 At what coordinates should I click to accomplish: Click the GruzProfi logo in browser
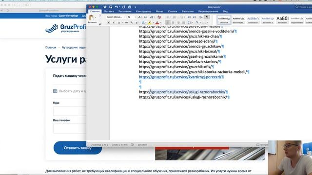pyautogui.click(x=66, y=28)
